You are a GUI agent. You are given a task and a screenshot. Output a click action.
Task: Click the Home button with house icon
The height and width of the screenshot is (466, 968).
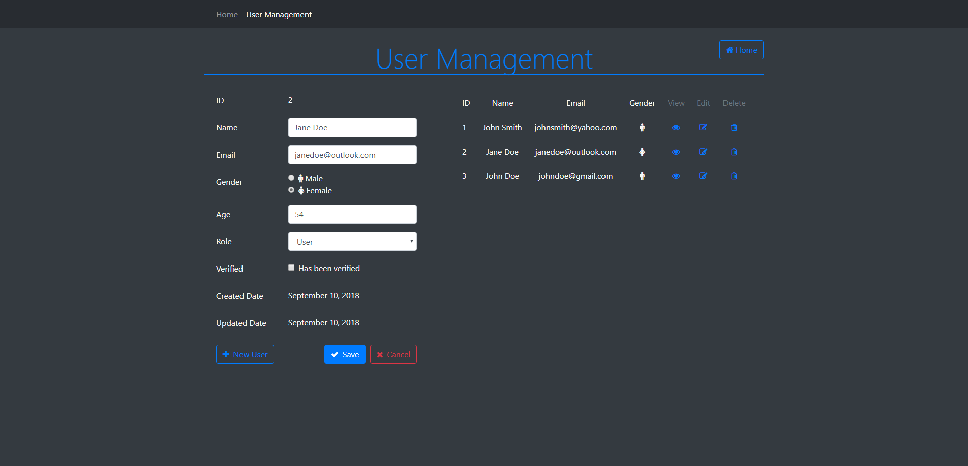coord(741,50)
